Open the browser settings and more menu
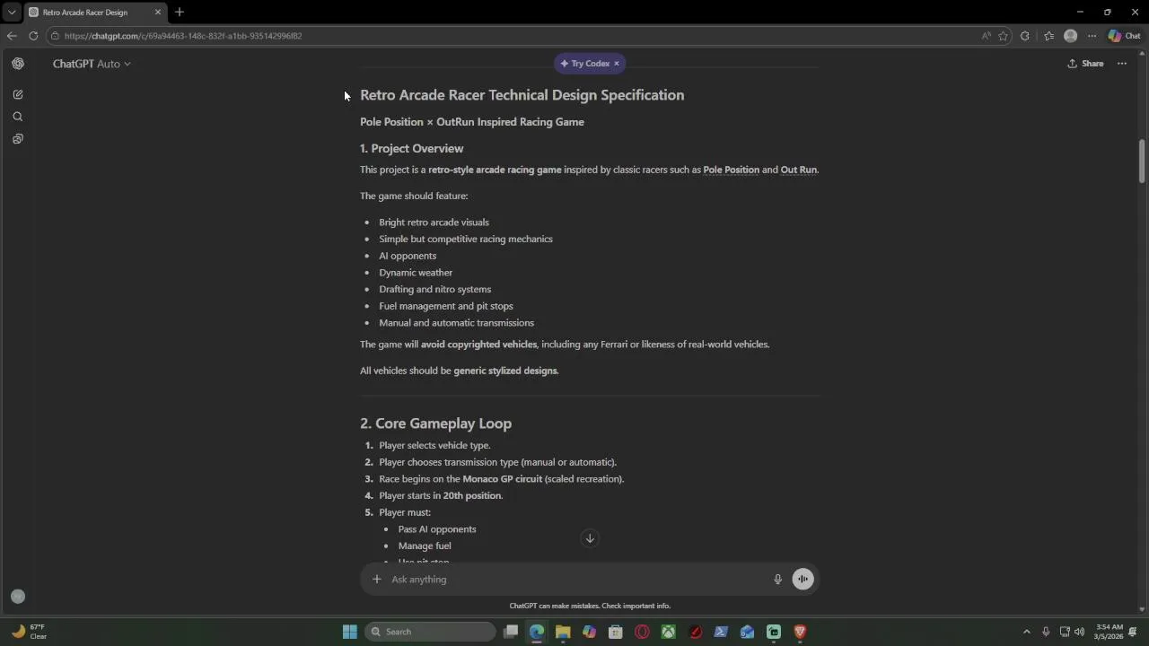 coord(1092,36)
